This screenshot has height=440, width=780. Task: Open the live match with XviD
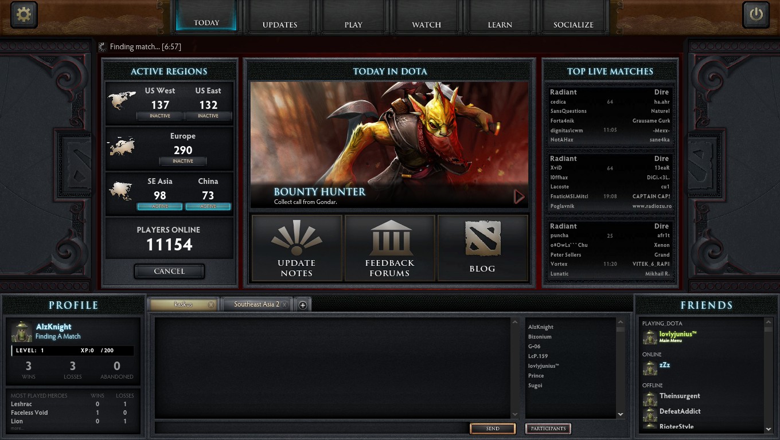click(x=610, y=182)
